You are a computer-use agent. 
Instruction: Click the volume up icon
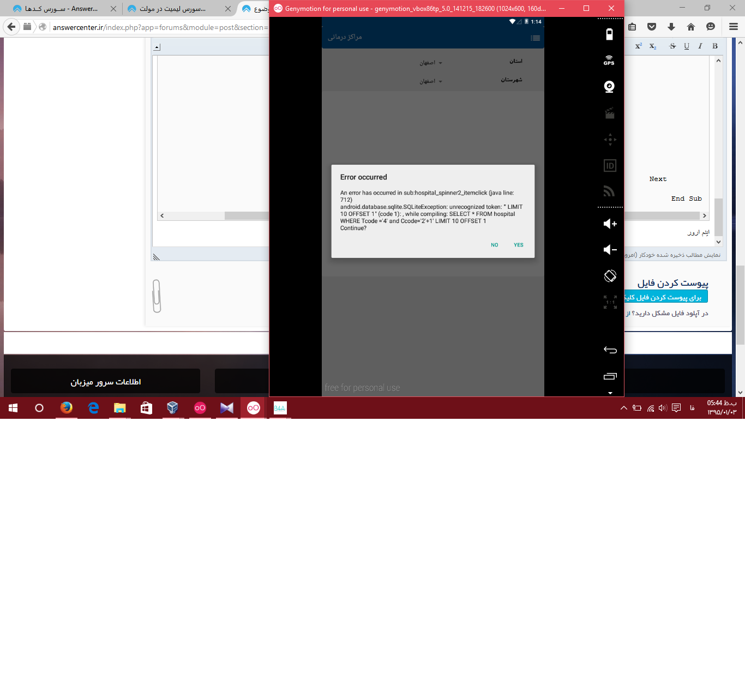[x=610, y=224]
